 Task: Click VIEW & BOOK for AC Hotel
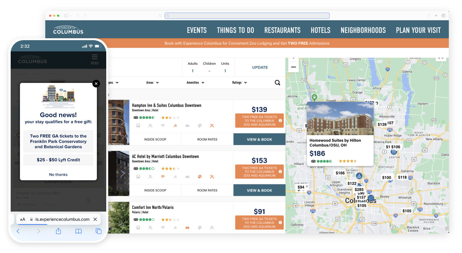pyautogui.click(x=259, y=190)
